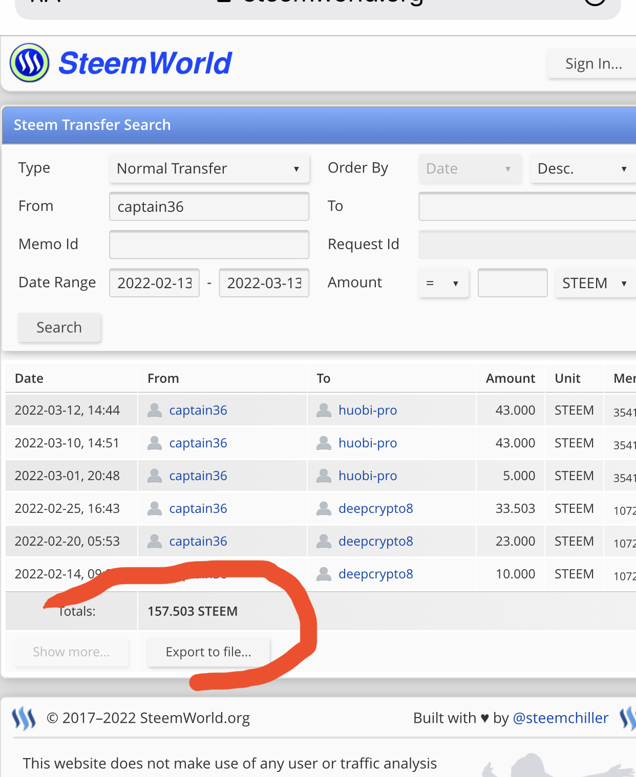Click the date 2022-03-01, 20:48
This screenshot has height=777, width=636.
click(x=67, y=476)
